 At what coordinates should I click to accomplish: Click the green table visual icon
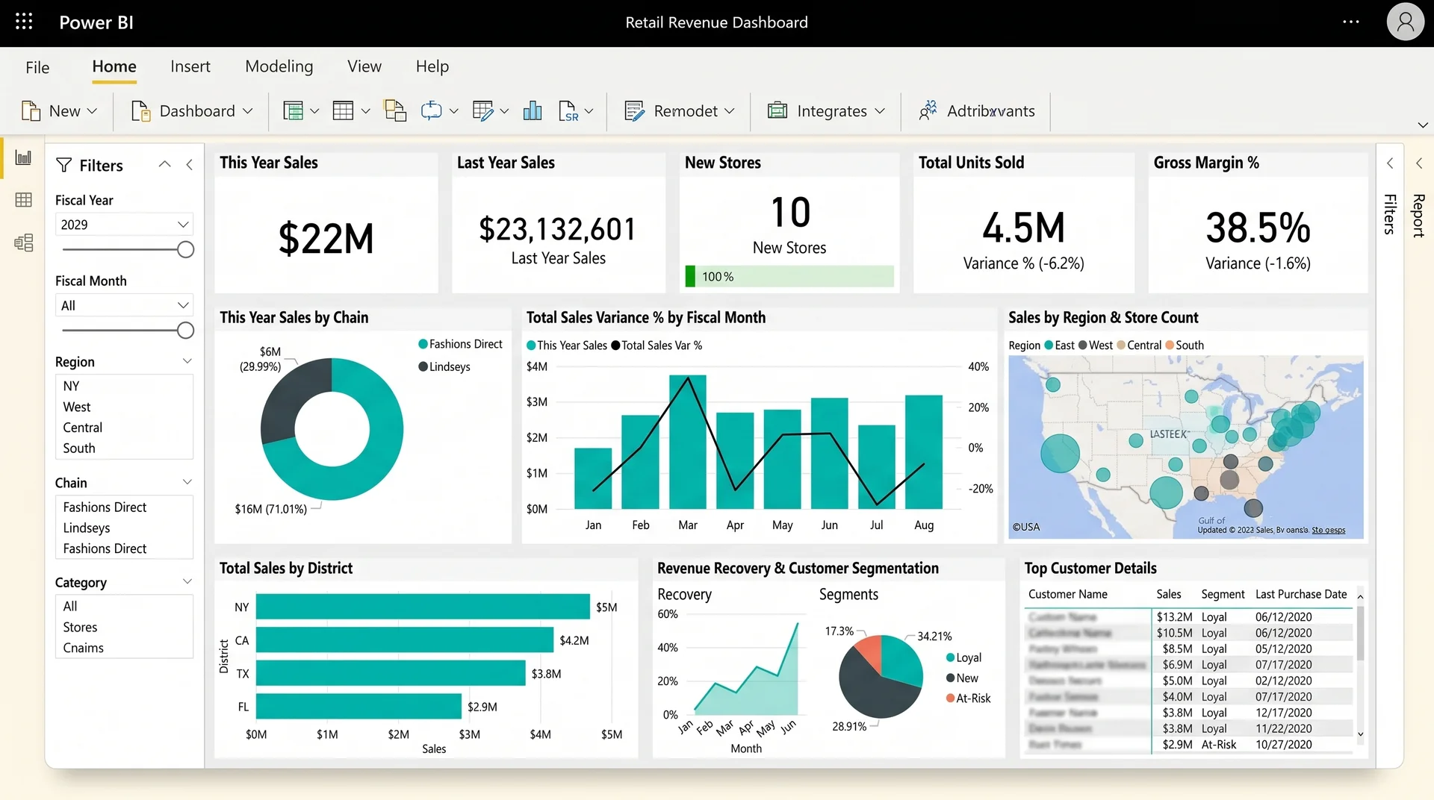[x=293, y=111]
